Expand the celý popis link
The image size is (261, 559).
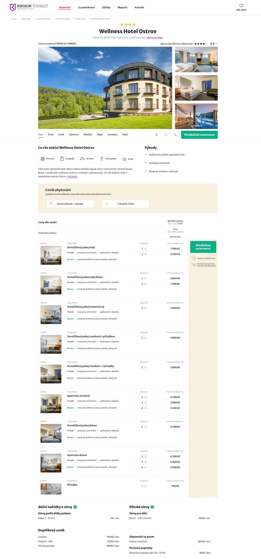point(72,176)
